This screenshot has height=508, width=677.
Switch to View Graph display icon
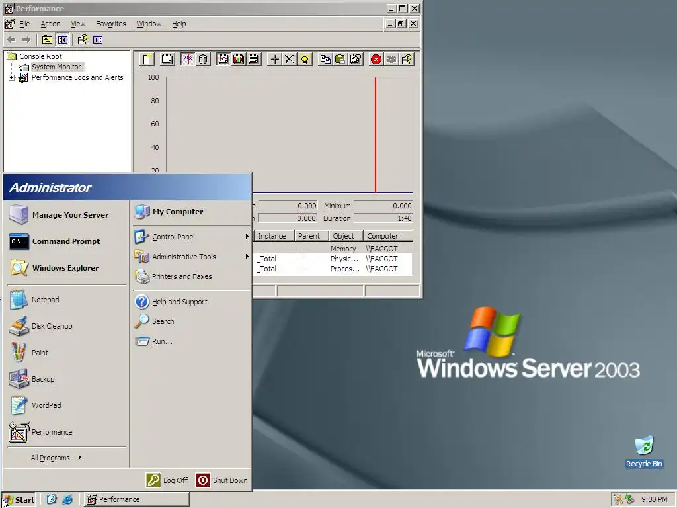click(223, 59)
